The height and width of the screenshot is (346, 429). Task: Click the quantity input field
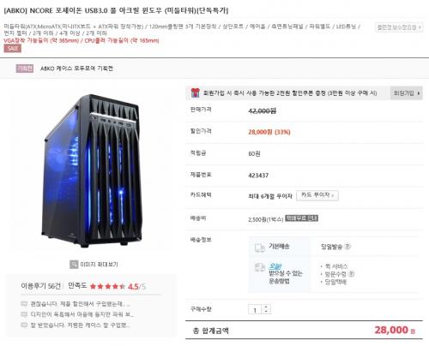pos(255,309)
